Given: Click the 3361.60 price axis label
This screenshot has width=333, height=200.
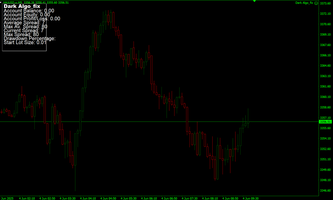Looking at the screenshot, I should (x=325, y=87).
